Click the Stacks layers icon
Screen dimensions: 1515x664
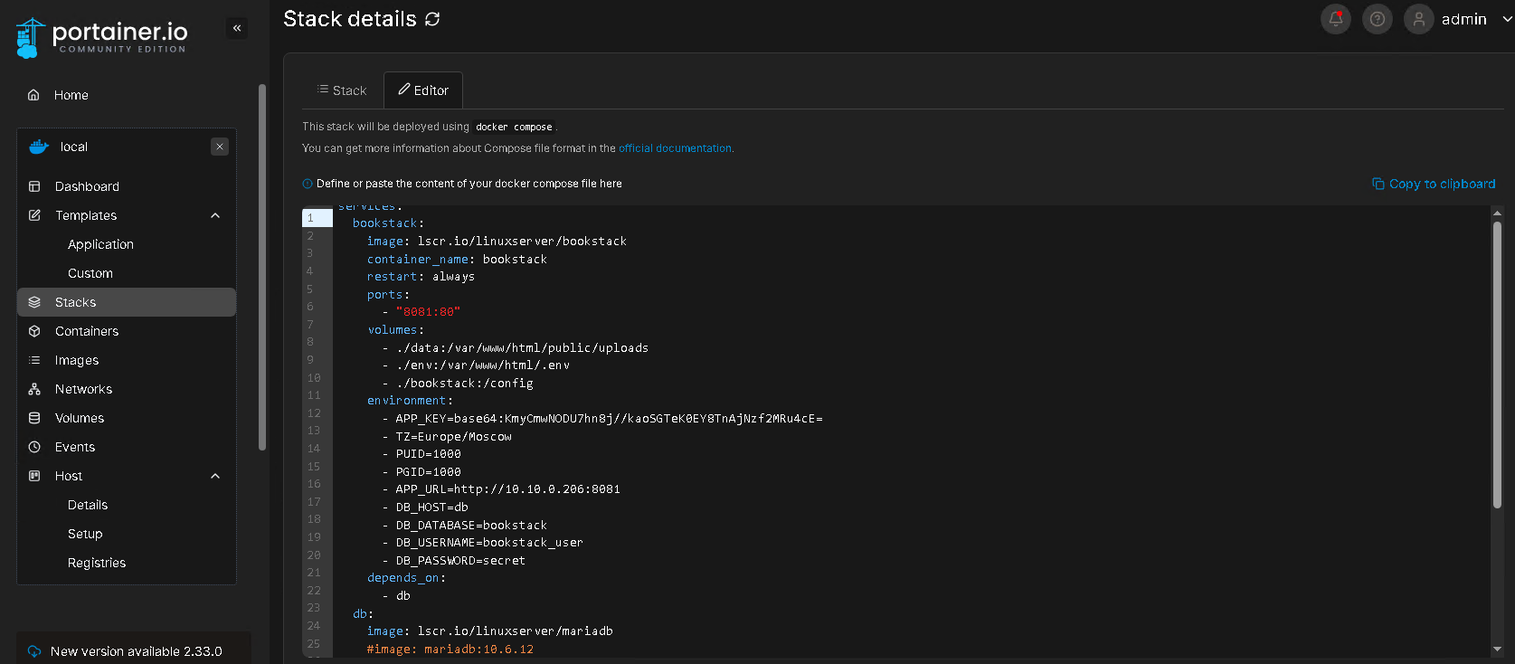[34, 302]
